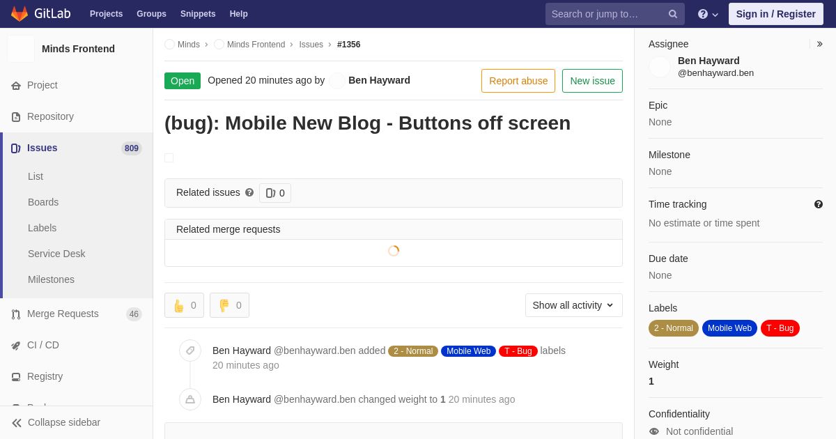Click the Mobile Web label in the right sidebar
This screenshot has height=439, width=836.
point(729,328)
